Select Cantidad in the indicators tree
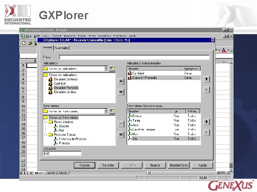This screenshot has height=192, width=257. point(60,84)
